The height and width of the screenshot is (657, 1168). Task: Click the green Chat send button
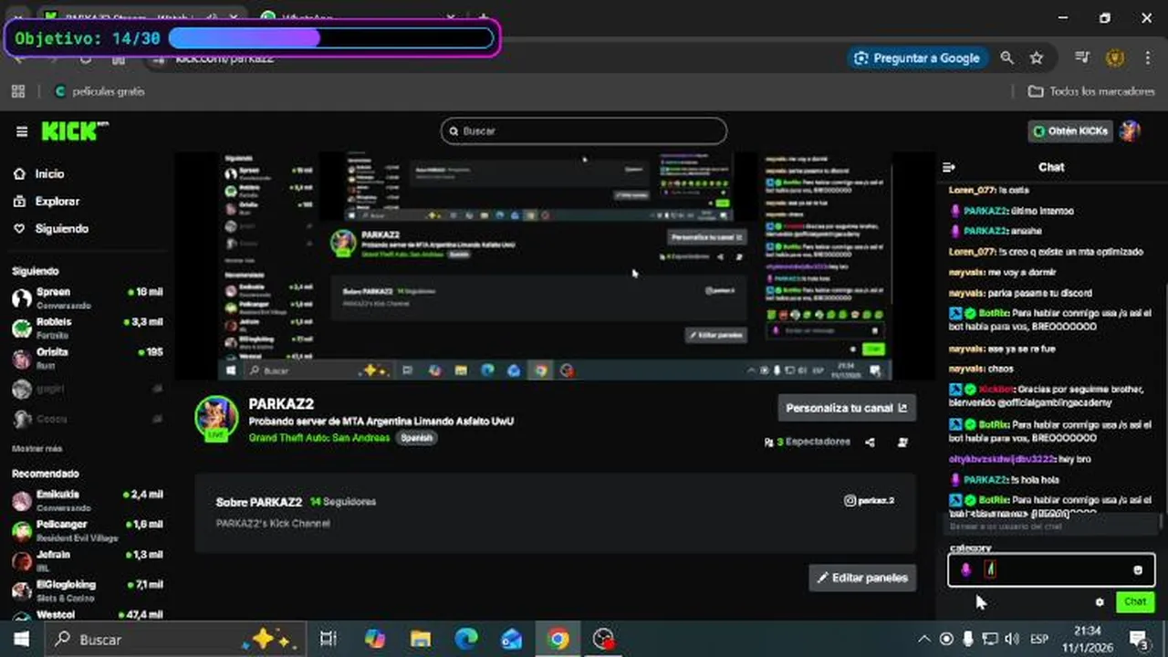1135,602
